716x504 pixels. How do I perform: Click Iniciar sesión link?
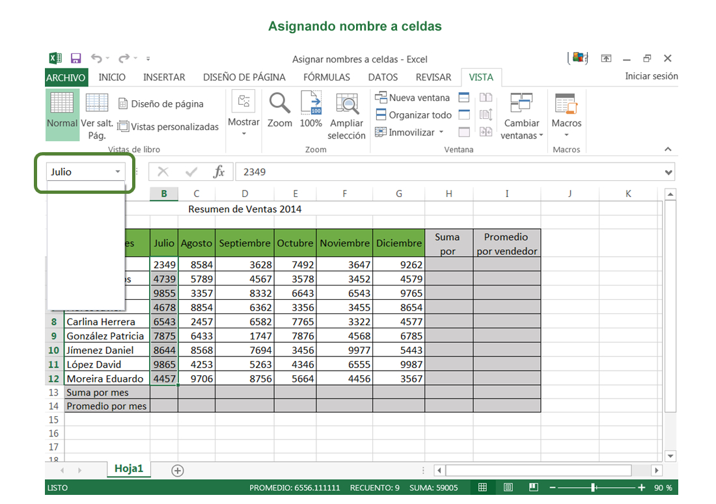pos(651,76)
